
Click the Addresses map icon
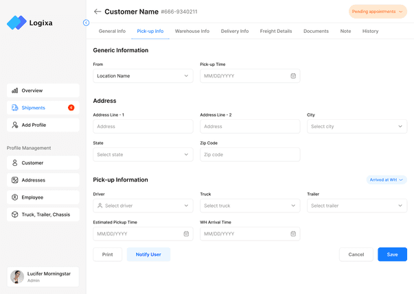(15, 180)
